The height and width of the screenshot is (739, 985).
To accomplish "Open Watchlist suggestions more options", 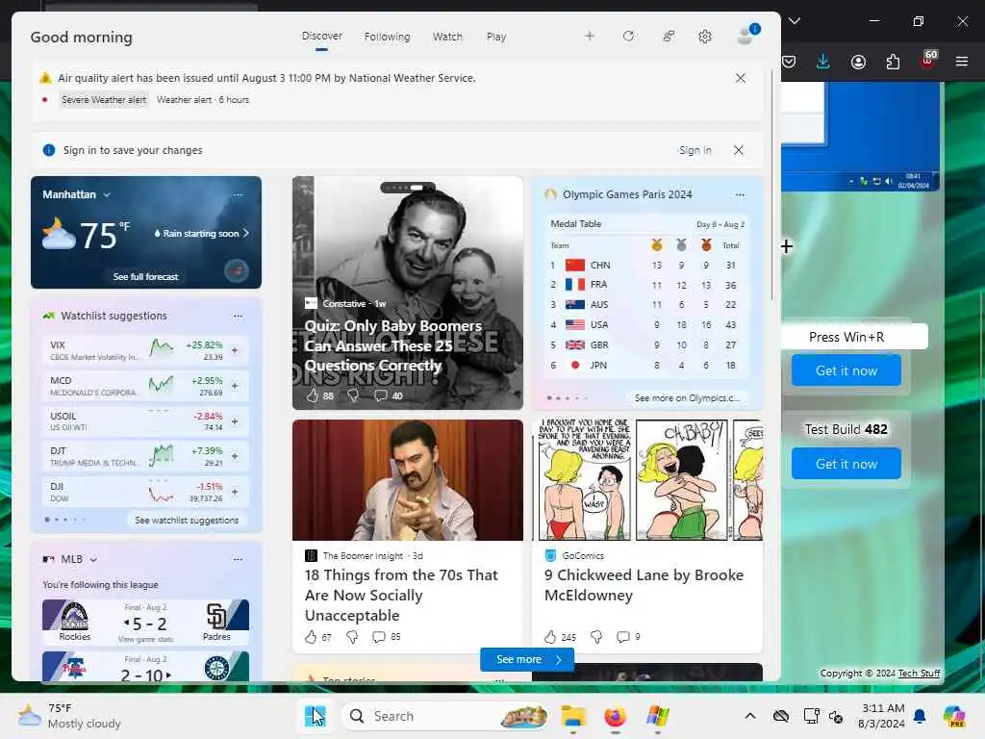I will click(238, 316).
